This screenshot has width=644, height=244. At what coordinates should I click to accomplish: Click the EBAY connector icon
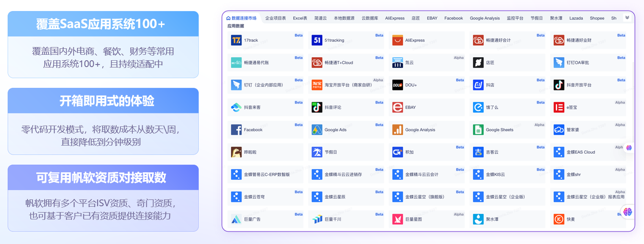(397, 107)
